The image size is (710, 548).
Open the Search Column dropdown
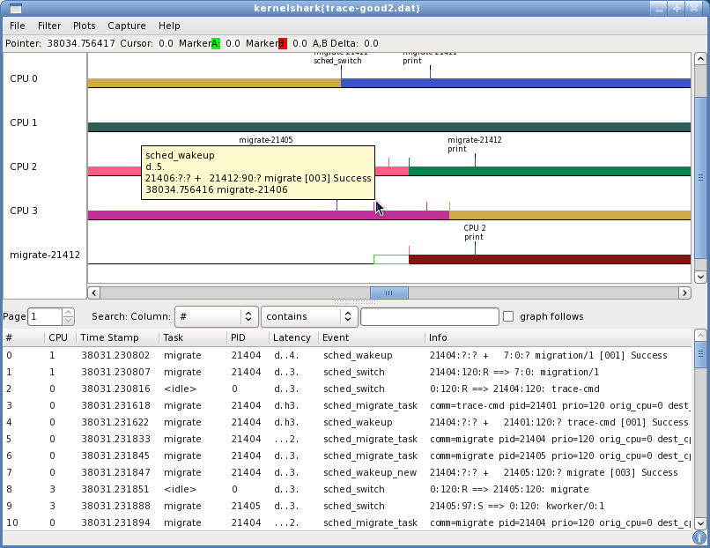tap(216, 316)
